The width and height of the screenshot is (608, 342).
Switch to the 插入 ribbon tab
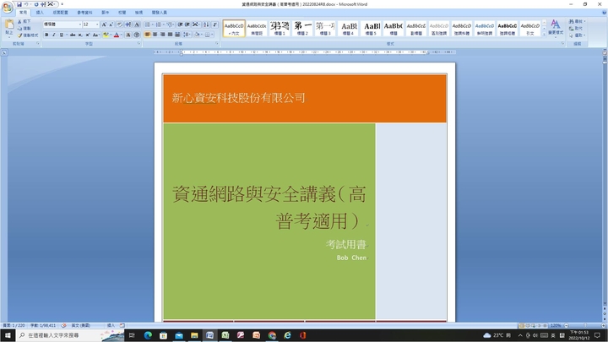pyautogui.click(x=40, y=14)
